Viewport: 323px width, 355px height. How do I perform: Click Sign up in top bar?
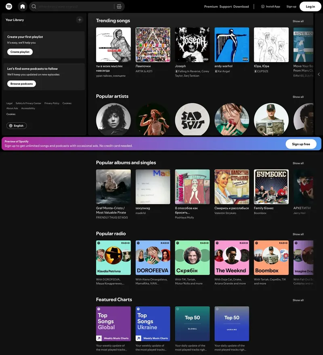[291, 6]
